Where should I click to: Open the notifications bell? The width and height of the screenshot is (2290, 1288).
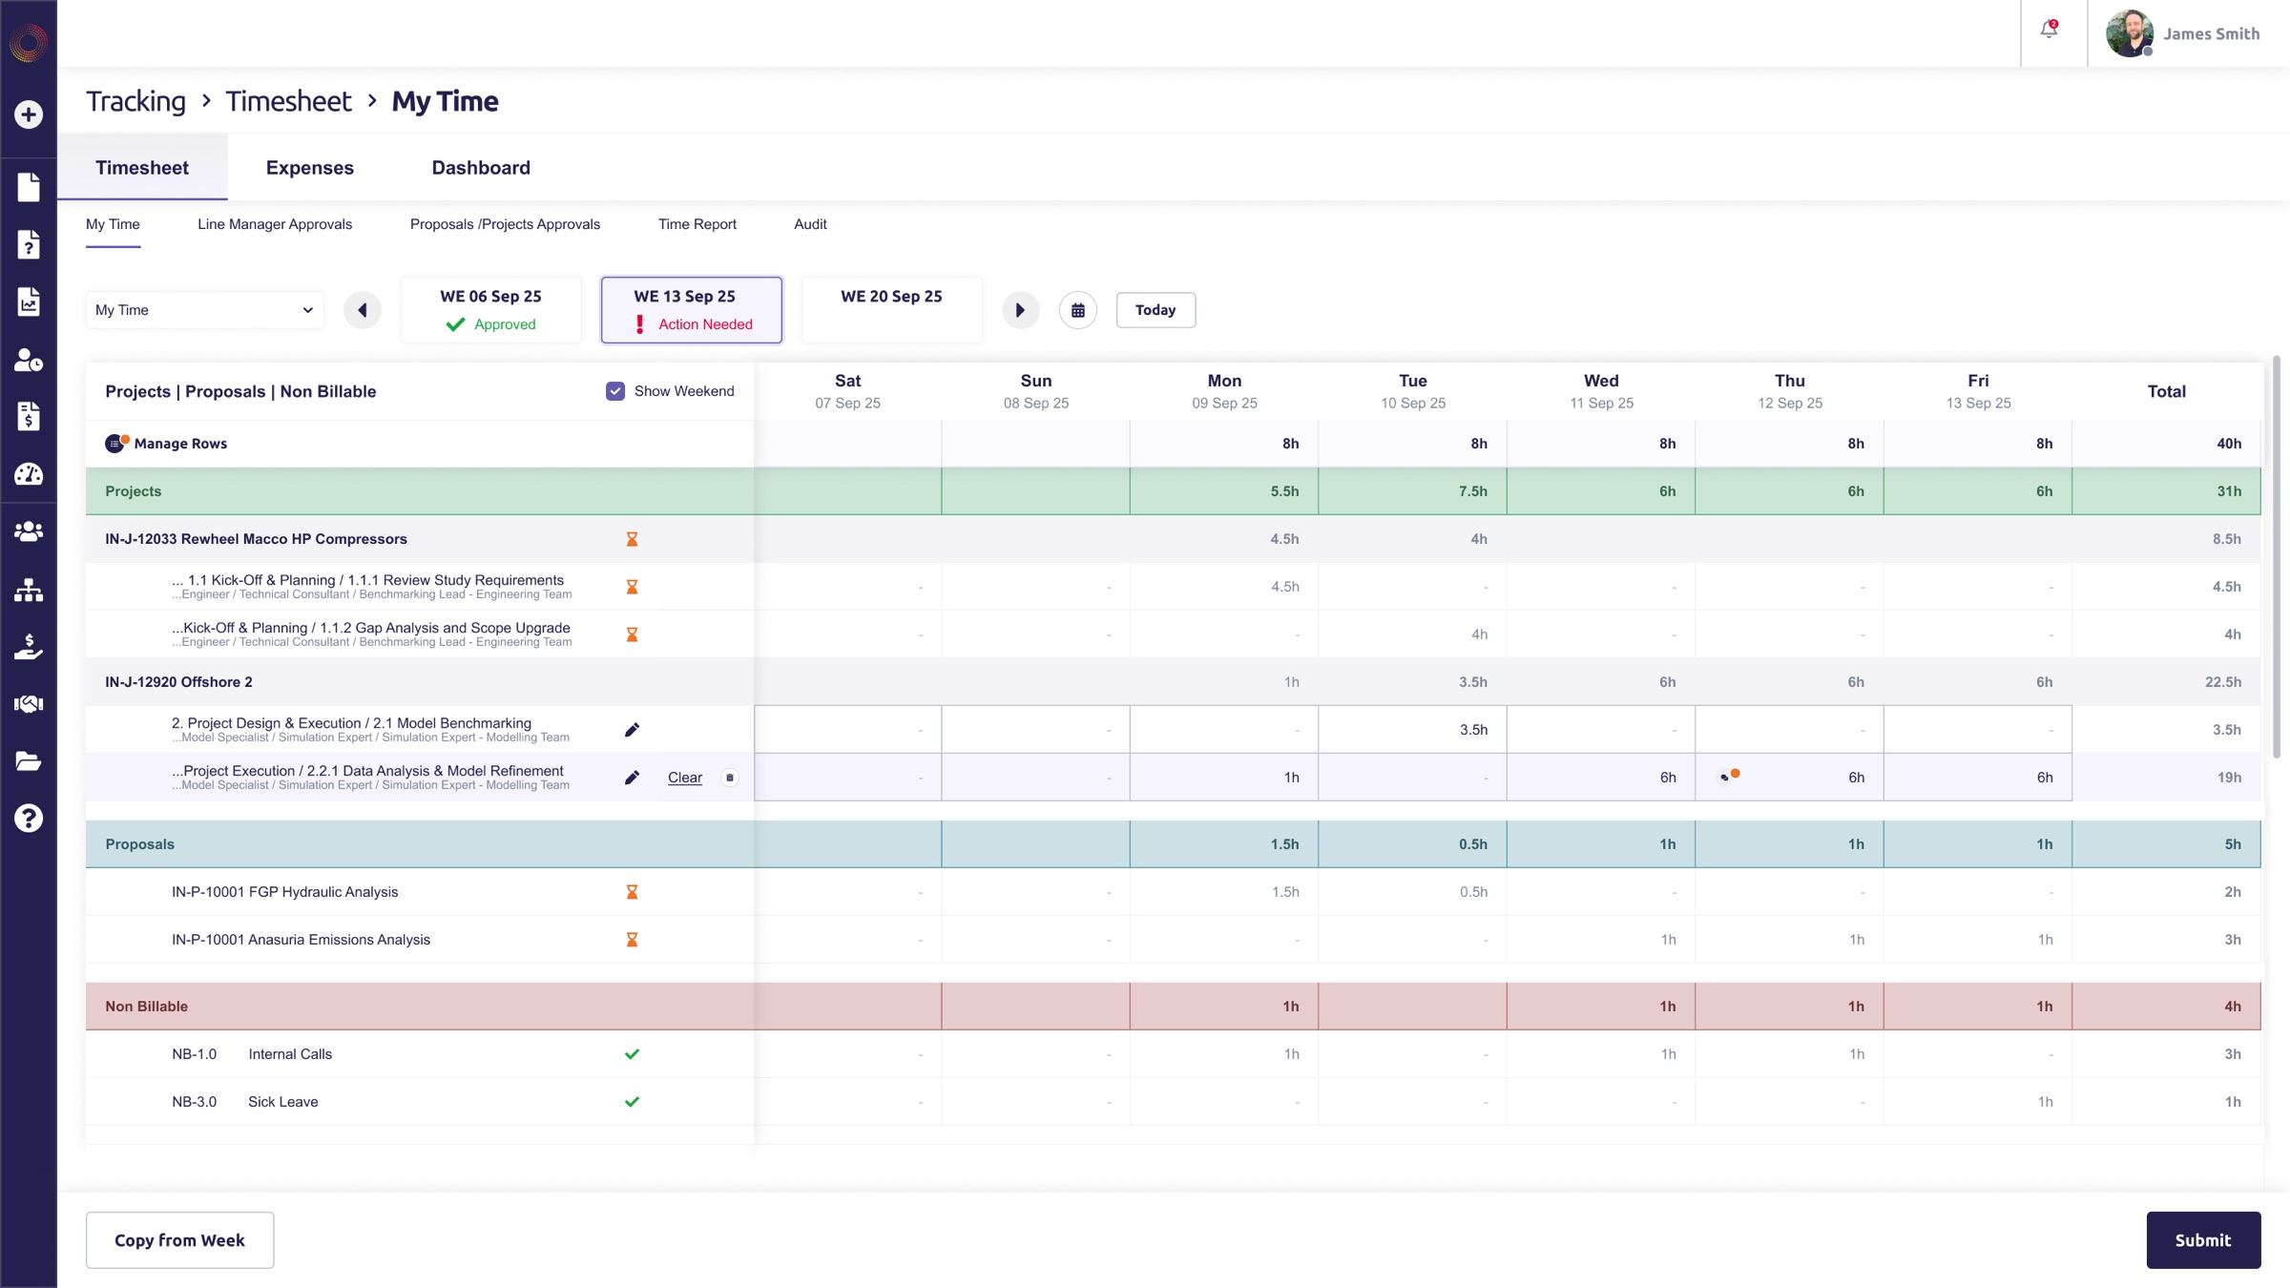[x=2049, y=30]
